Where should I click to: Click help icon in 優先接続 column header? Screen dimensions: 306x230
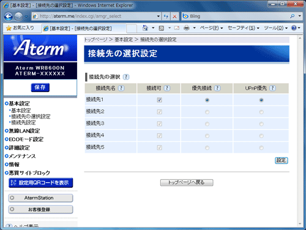[217, 88]
